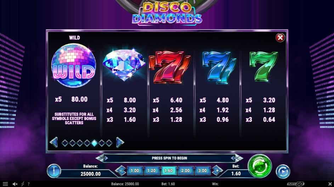Open the blue info button
The width and height of the screenshot is (334, 187).
click(x=54, y=171)
